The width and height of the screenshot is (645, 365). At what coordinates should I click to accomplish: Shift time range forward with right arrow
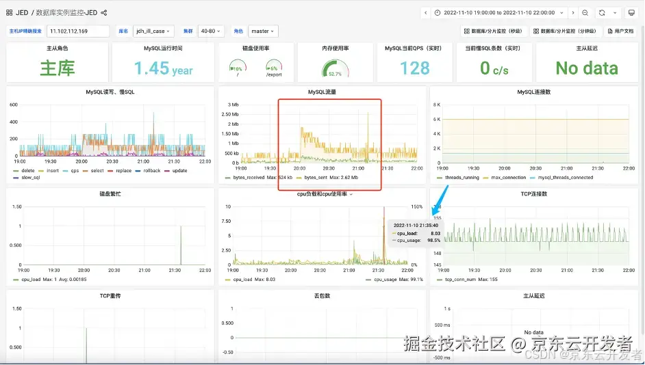click(573, 13)
